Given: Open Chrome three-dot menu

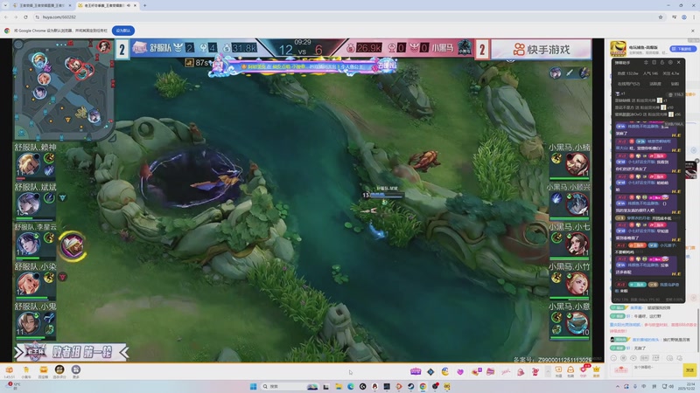Looking at the screenshot, I should tap(694, 17).
